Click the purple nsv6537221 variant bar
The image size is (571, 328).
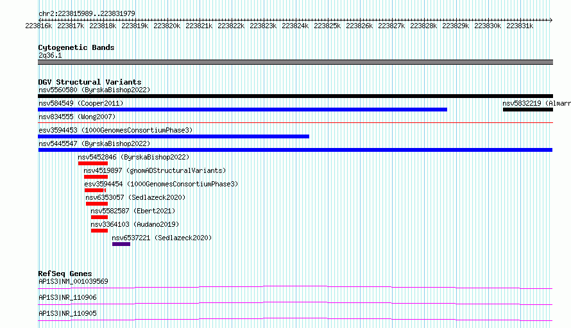point(121,244)
